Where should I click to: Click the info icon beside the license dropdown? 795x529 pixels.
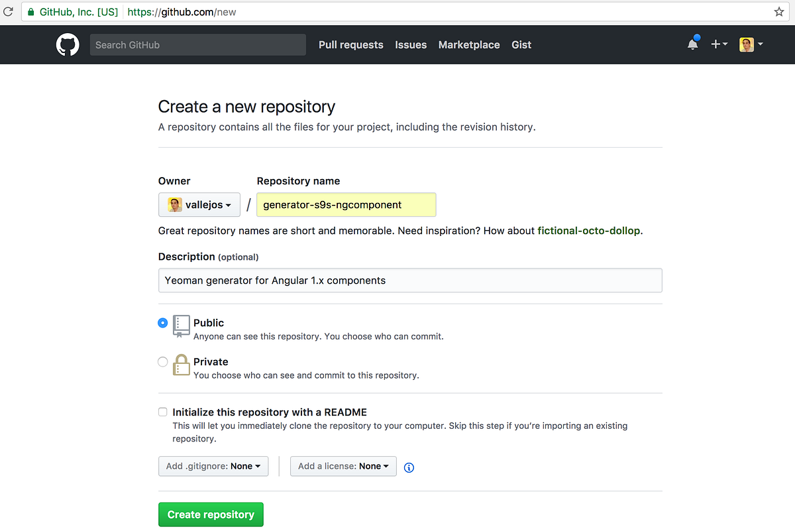(x=409, y=467)
